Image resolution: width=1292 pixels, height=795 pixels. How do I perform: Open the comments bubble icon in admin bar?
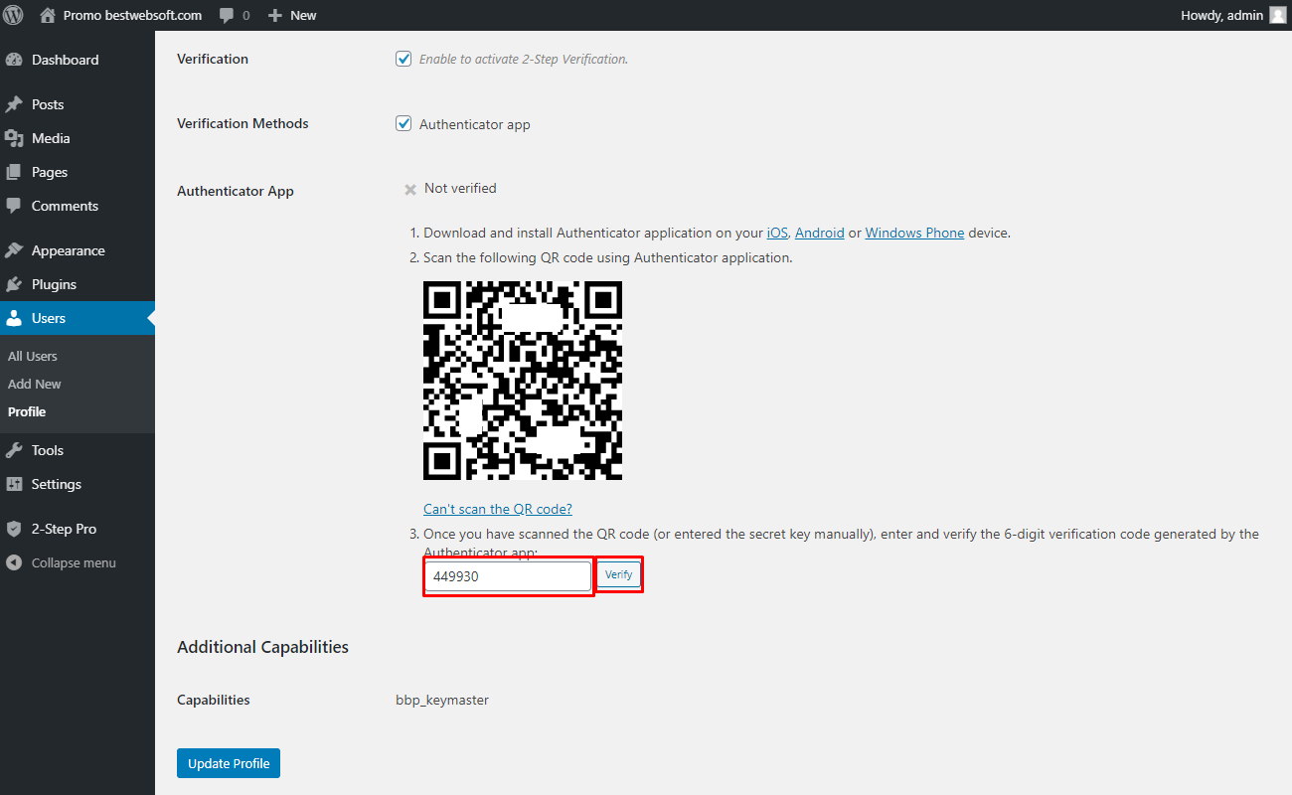pyautogui.click(x=228, y=16)
